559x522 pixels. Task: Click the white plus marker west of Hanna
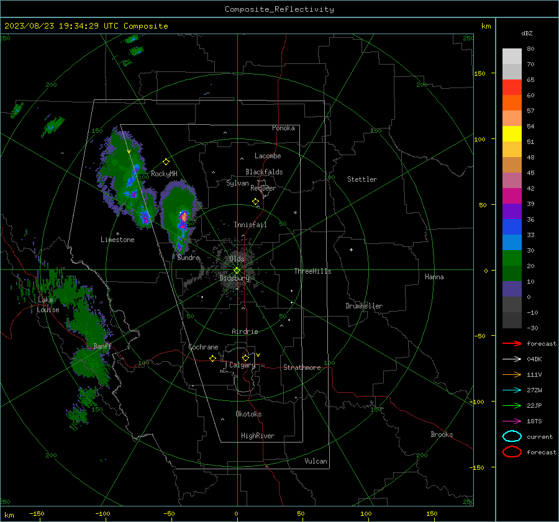[x=351, y=250]
